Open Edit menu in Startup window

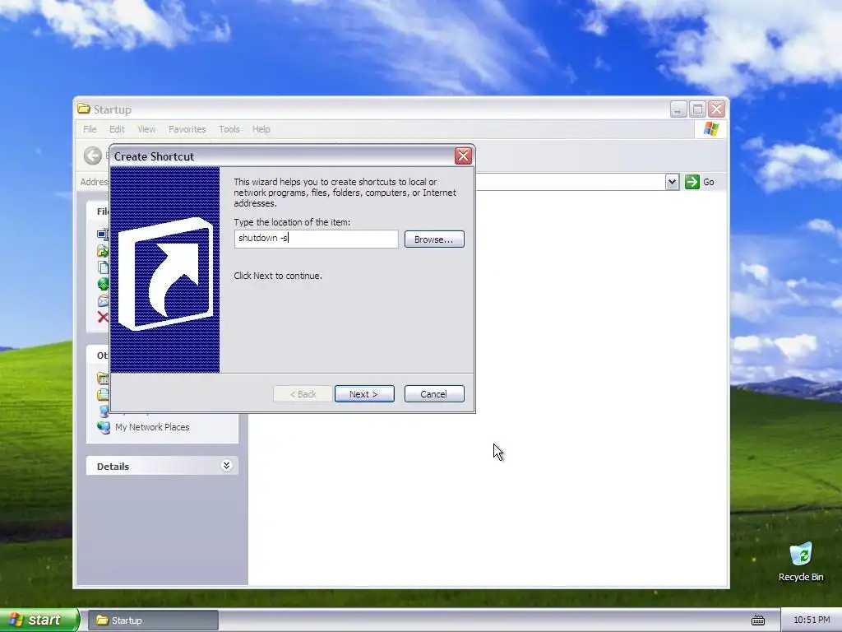[117, 129]
